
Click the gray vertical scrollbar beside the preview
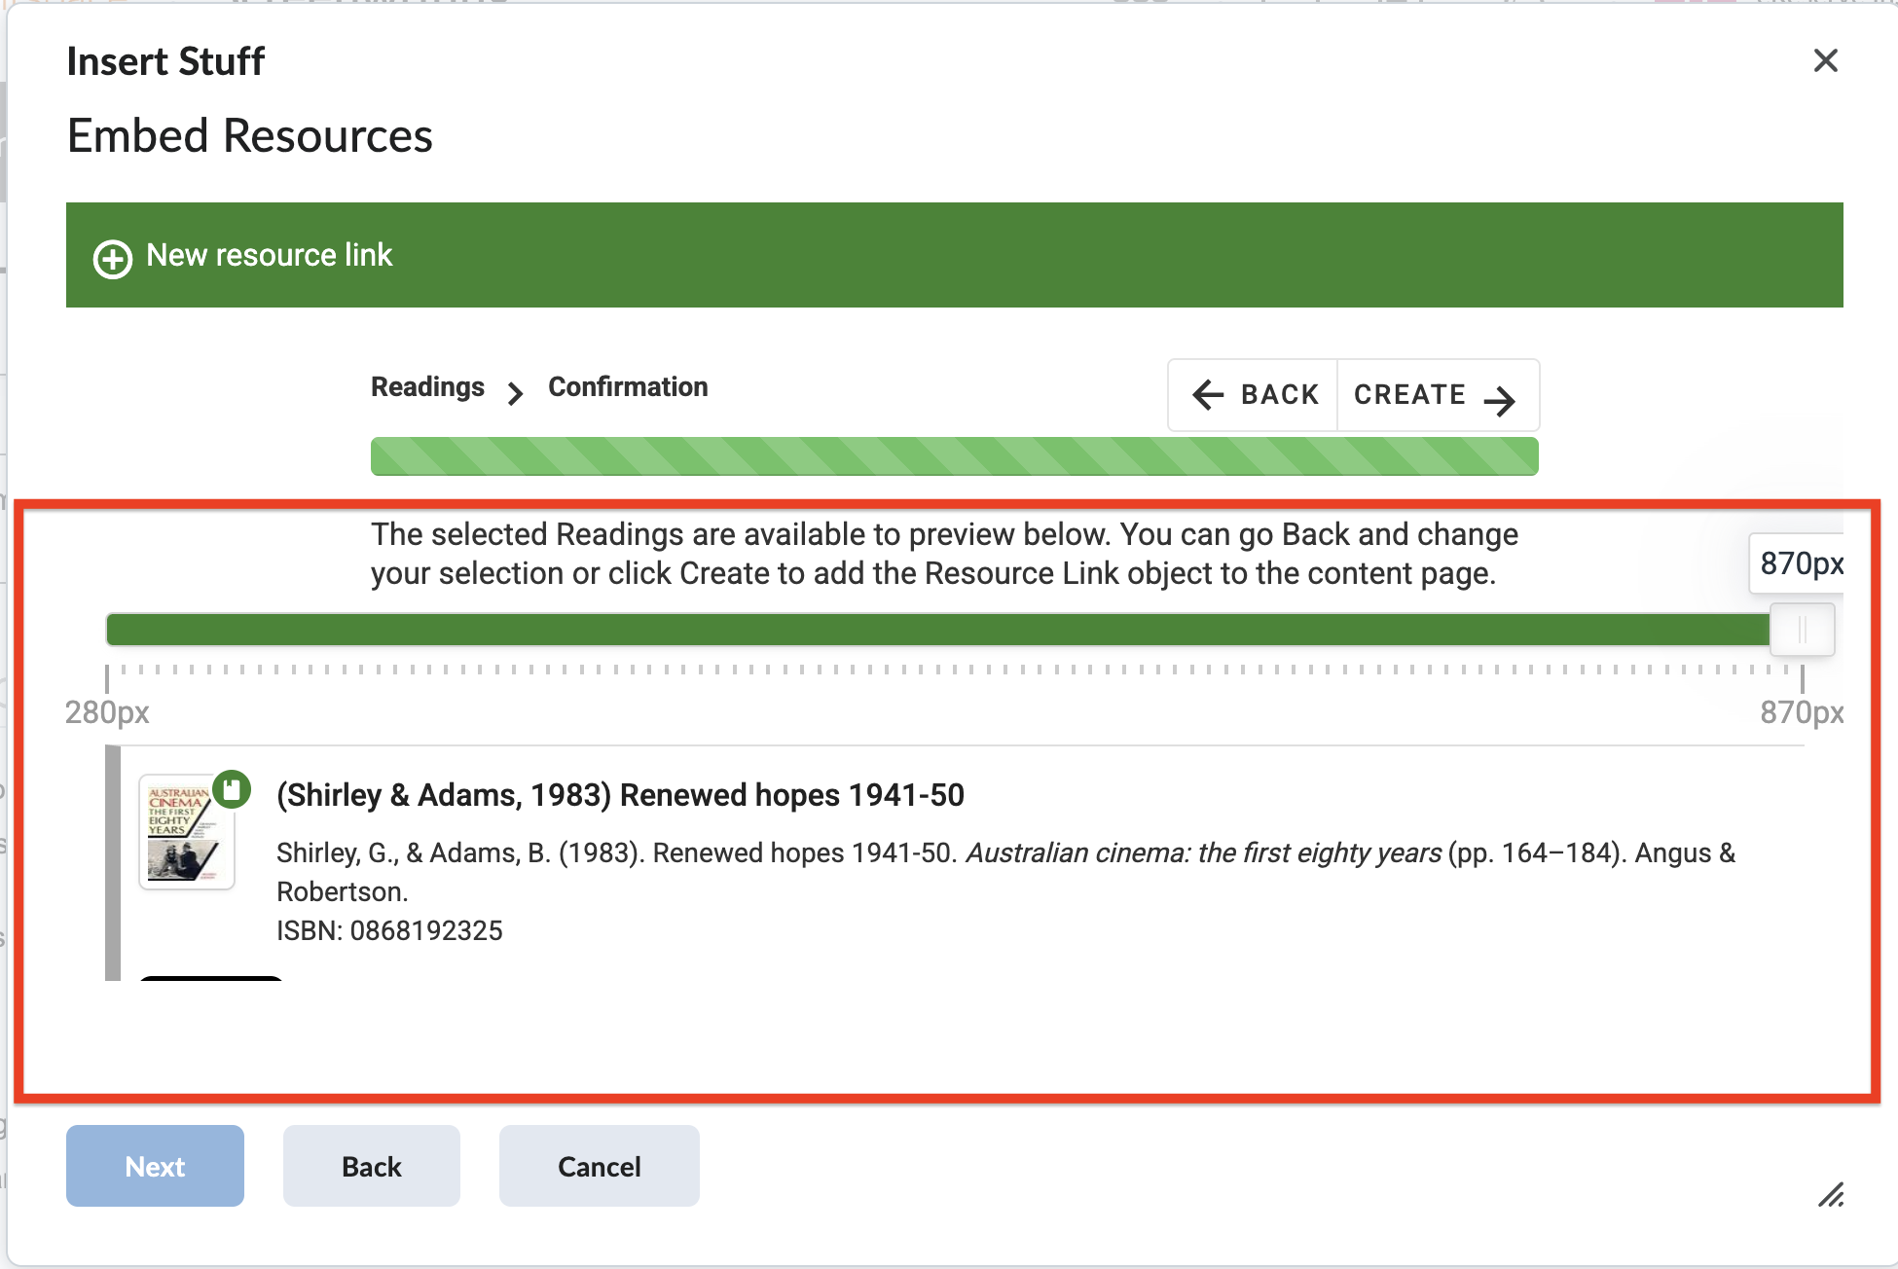click(110, 856)
